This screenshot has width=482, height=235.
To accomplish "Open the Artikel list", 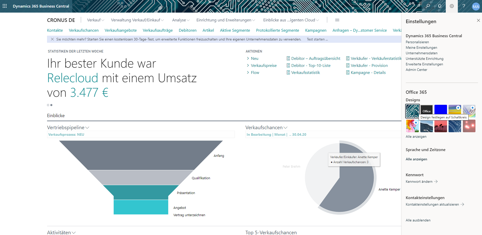I will point(208,30).
